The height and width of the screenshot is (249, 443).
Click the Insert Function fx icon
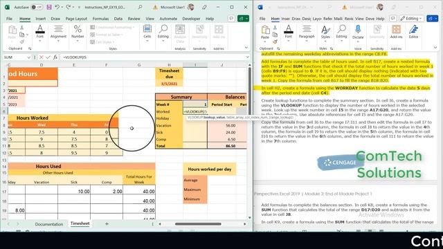tap(55, 57)
